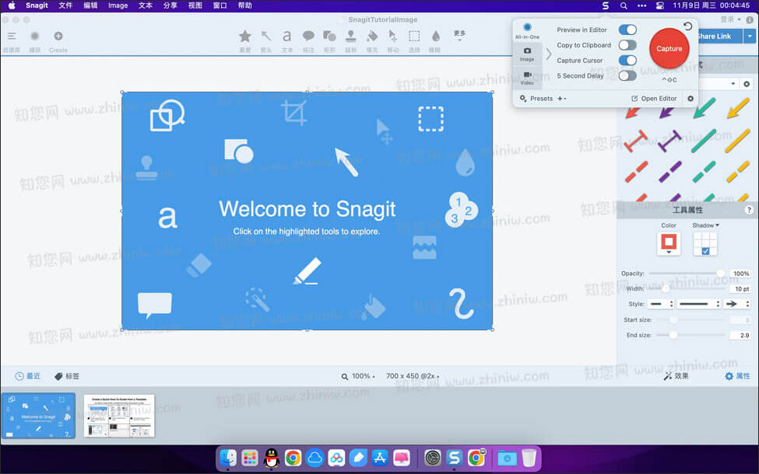Pick the green arrow quick style
759x474 pixels.
(x=704, y=108)
